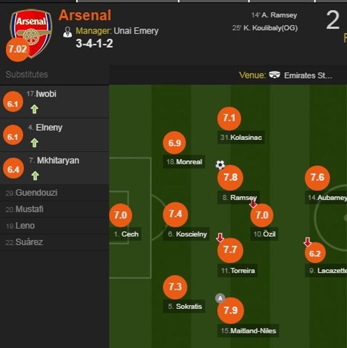The height and width of the screenshot is (348, 347).
Task: Click the goal ball icon above Ramsey
Action: (x=220, y=164)
